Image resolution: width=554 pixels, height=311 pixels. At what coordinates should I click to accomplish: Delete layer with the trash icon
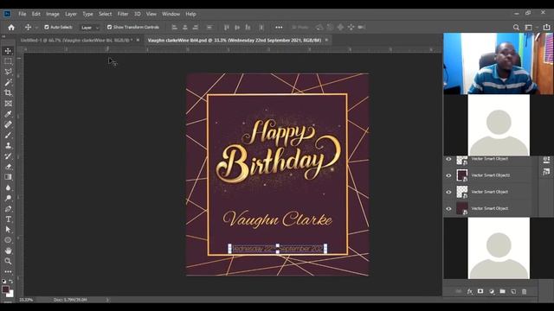point(525,292)
